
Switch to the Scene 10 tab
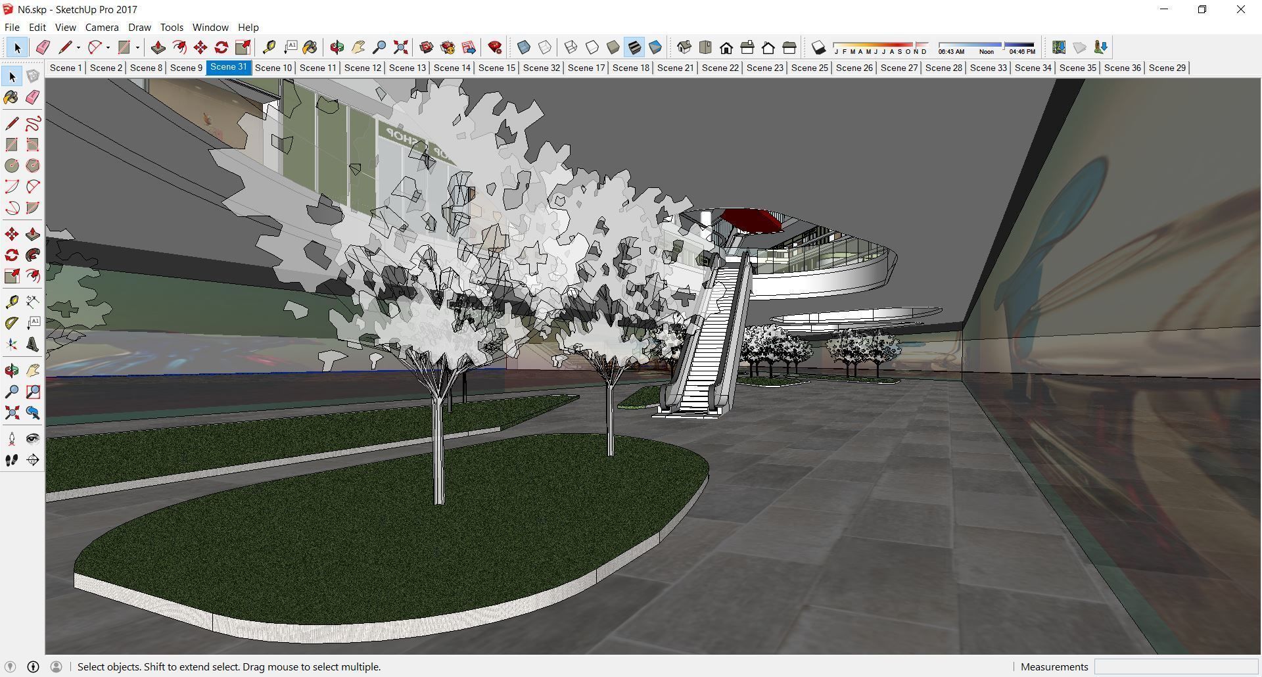[273, 68]
